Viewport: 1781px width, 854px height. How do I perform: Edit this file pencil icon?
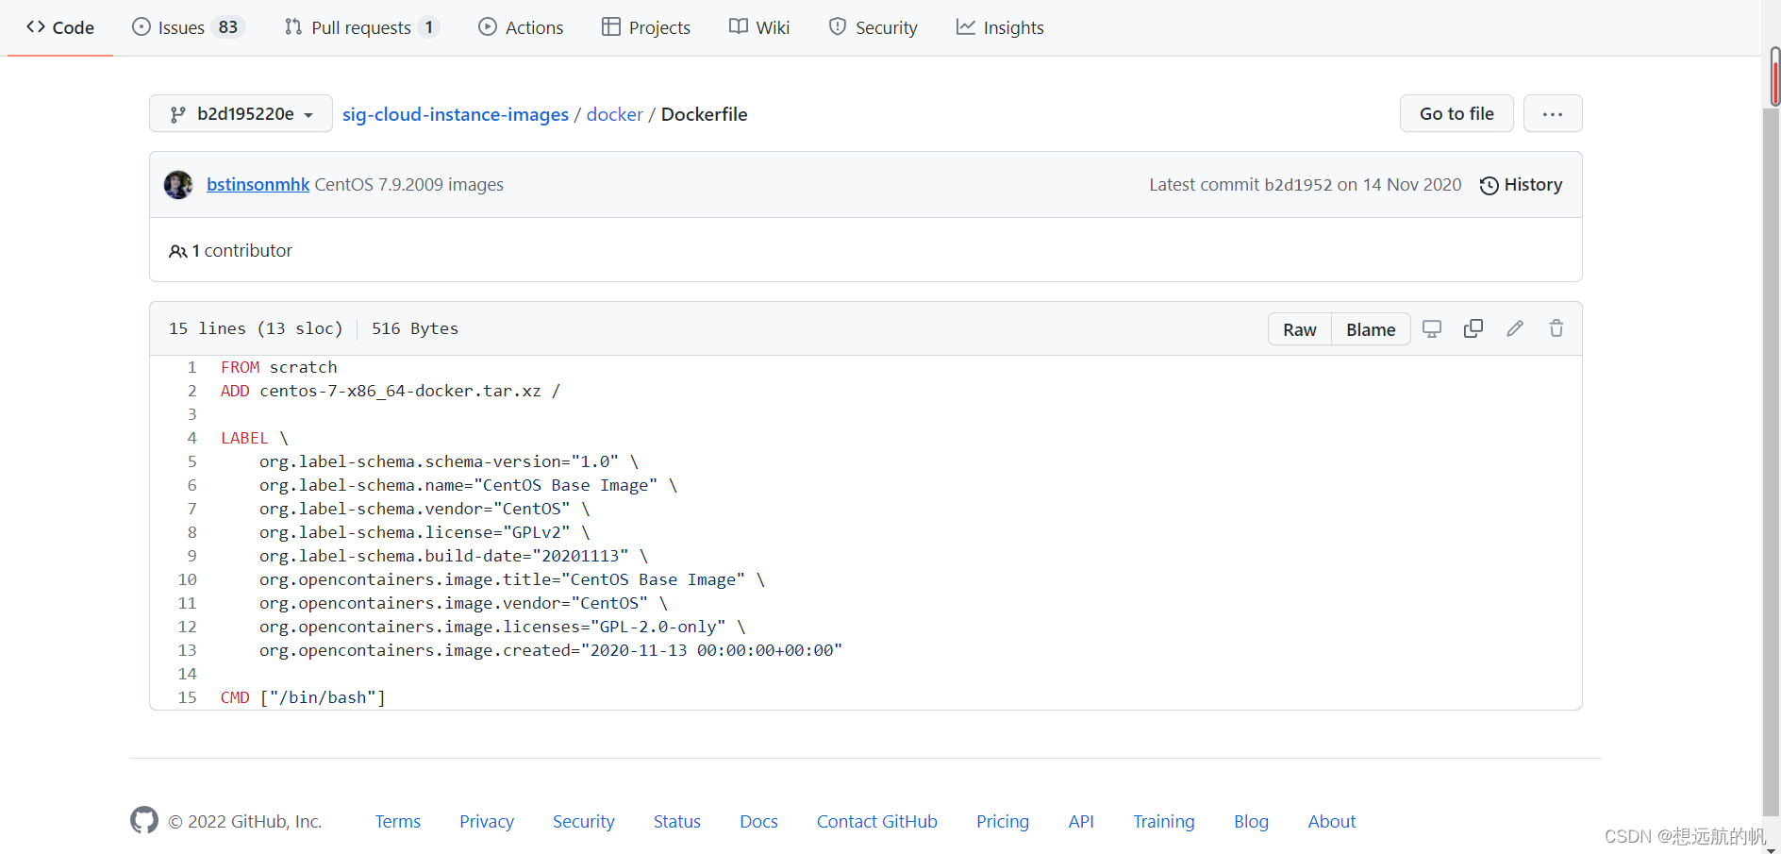point(1515,328)
